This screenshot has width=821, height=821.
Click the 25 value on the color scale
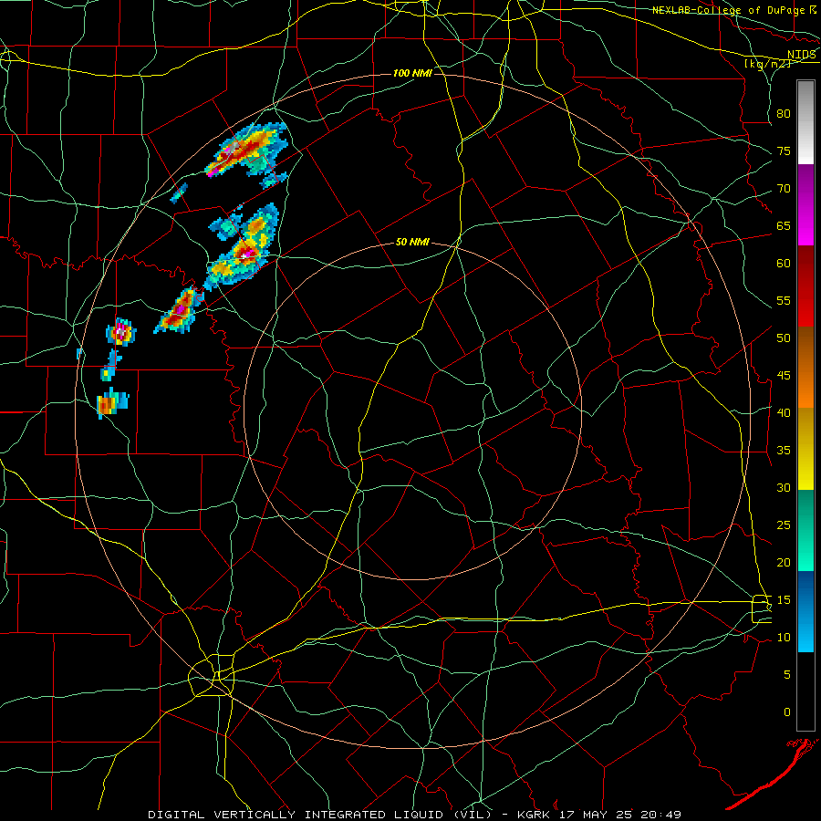(x=784, y=525)
